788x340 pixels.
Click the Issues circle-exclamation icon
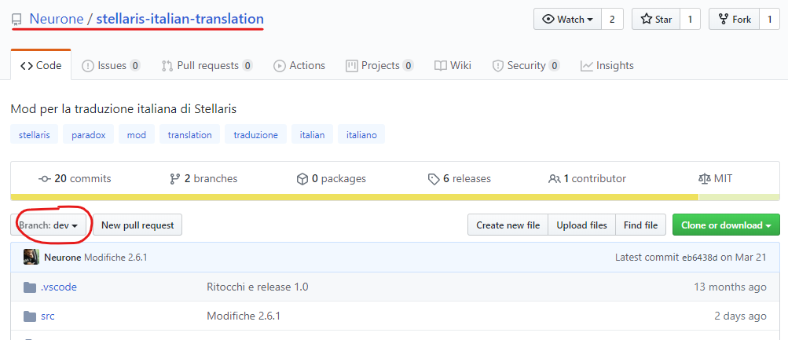[87, 66]
